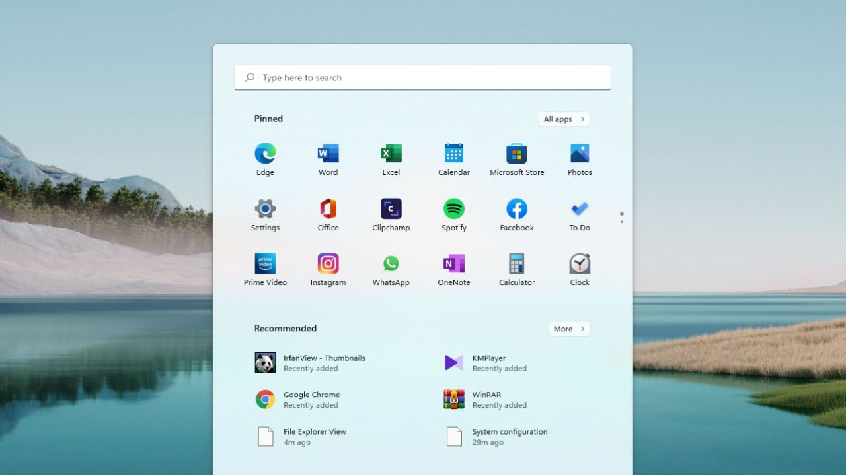Expand the Recommended section with More

(568, 329)
